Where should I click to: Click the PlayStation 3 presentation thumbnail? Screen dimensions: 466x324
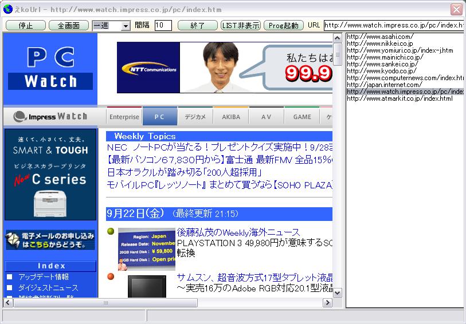point(147,249)
